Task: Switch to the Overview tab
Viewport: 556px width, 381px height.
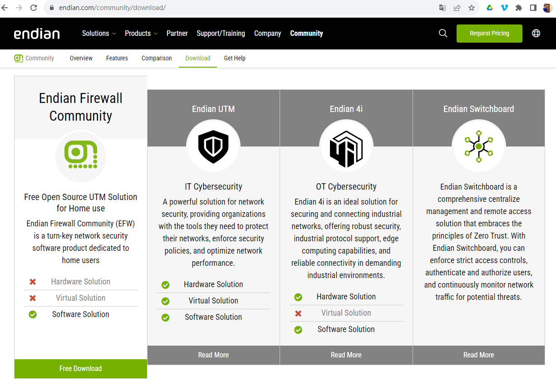Action: point(81,58)
